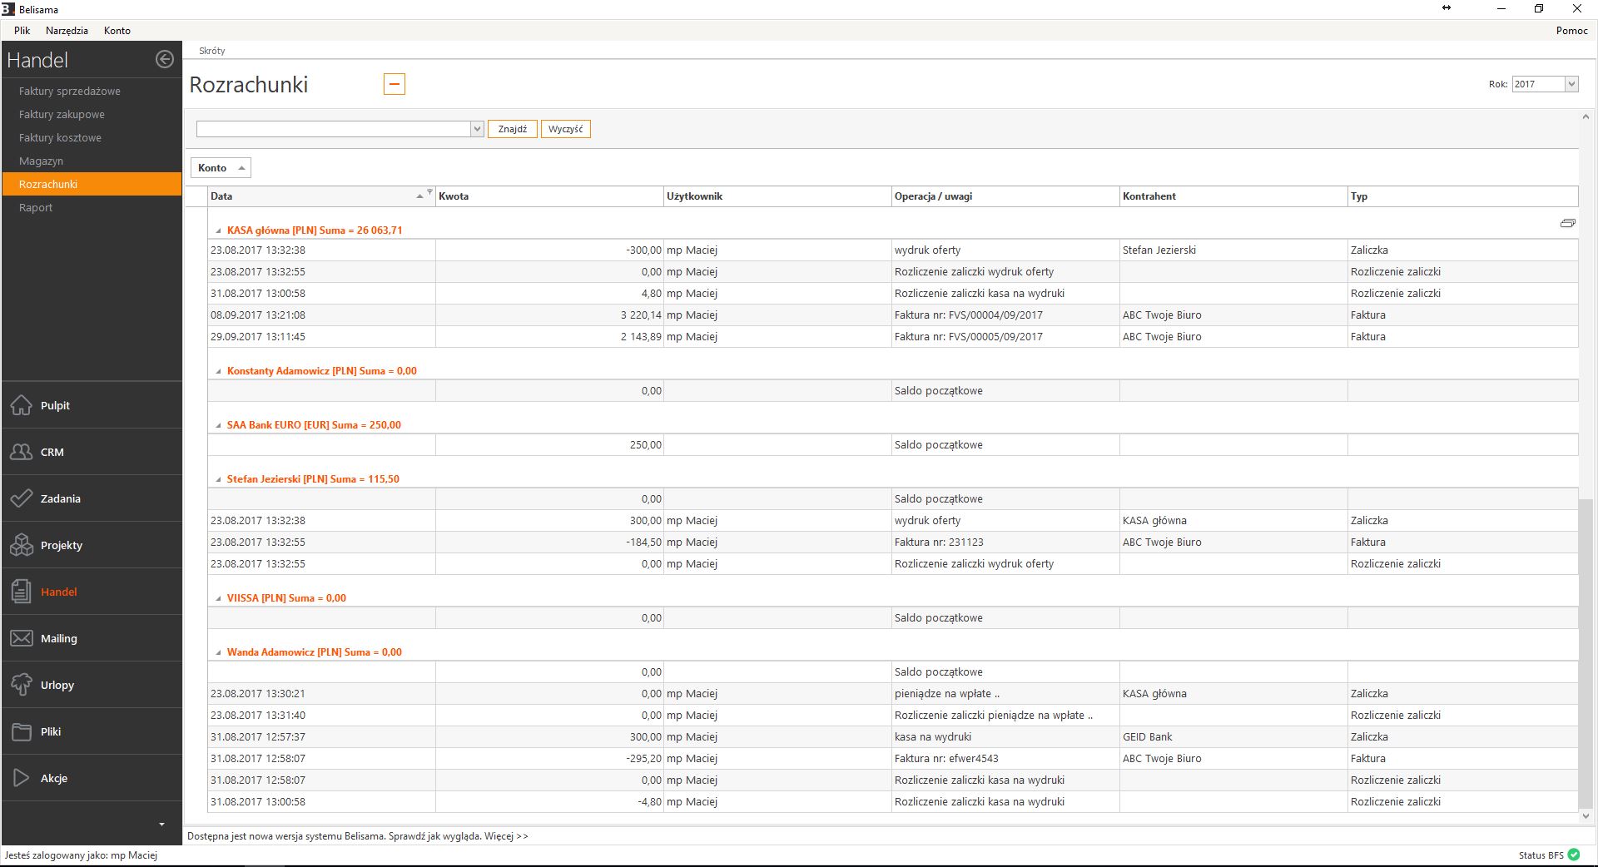Open the Pulpit home icon
Viewport: 1598px width, 867px height.
click(22, 405)
